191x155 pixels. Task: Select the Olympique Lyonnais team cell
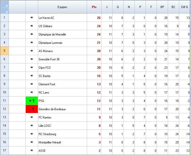click(x=62, y=43)
